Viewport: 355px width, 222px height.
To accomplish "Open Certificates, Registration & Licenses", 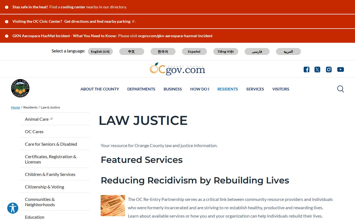I will tap(54, 159).
